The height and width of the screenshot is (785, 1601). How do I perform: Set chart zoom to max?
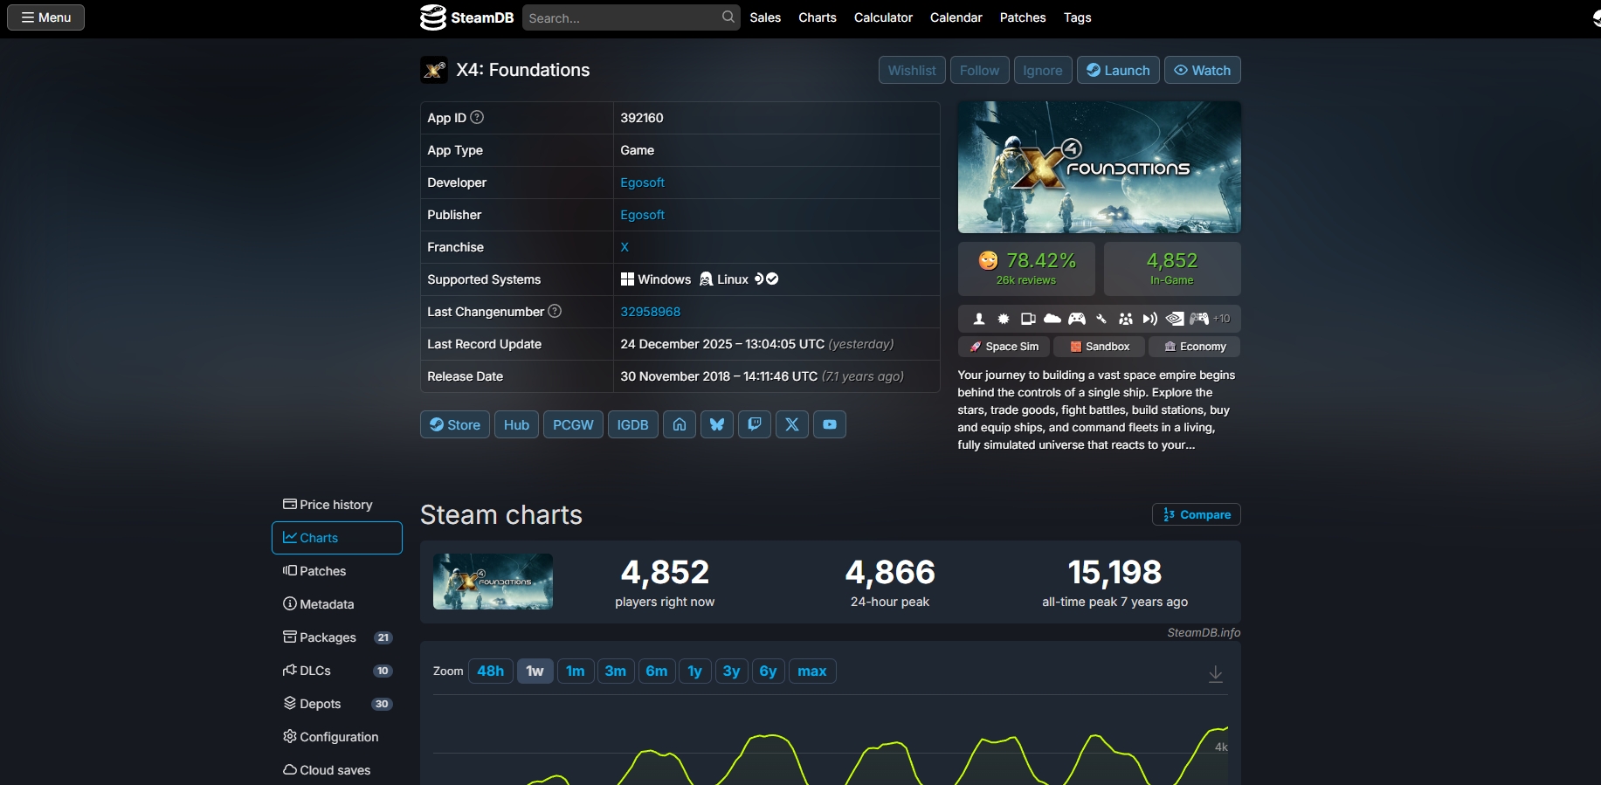pyautogui.click(x=812, y=671)
